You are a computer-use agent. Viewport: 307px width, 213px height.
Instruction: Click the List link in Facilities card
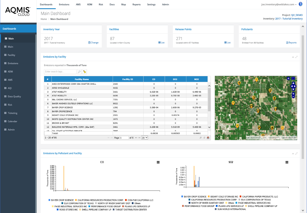tap(161, 43)
